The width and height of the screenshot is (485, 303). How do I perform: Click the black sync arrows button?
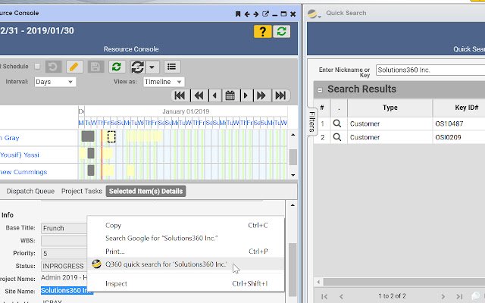tap(138, 67)
